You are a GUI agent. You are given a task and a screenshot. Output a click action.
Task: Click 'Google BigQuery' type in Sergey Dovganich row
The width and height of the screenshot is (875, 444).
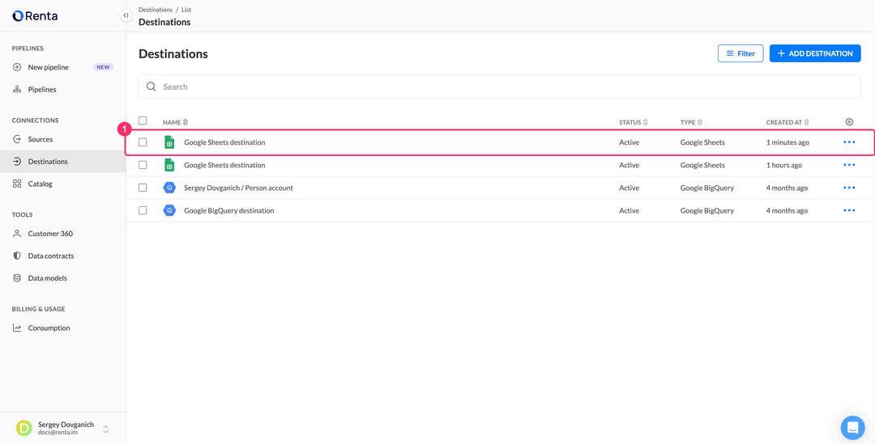pyautogui.click(x=707, y=188)
